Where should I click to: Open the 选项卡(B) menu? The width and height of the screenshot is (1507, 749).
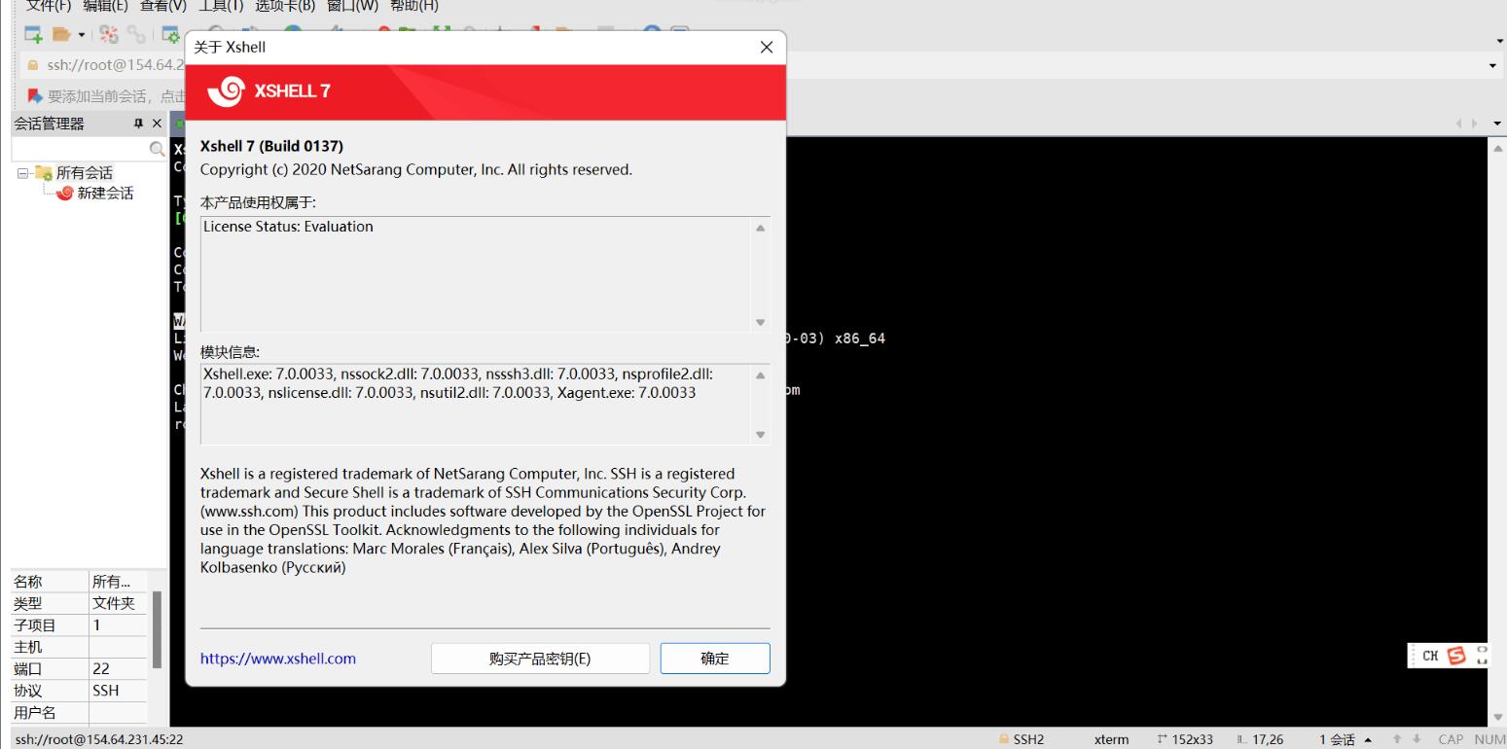pyautogui.click(x=285, y=6)
